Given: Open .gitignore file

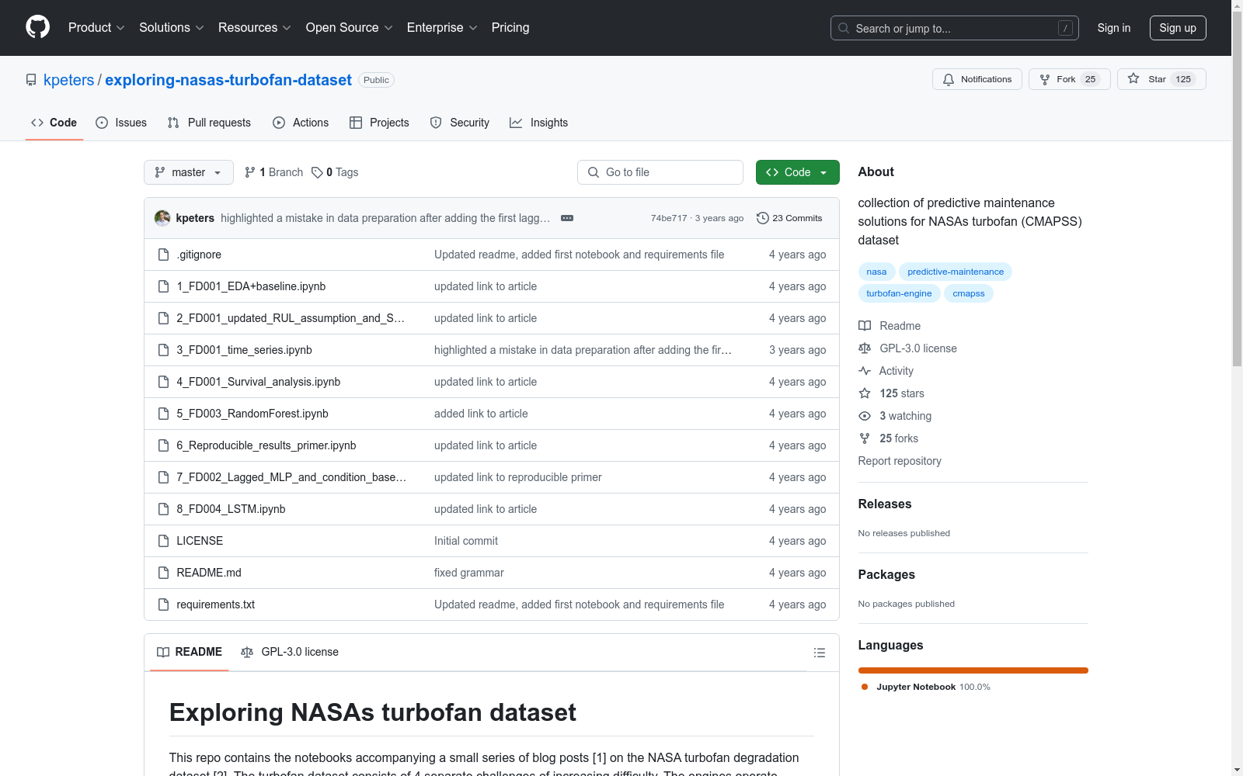Looking at the screenshot, I should [199, 255].
